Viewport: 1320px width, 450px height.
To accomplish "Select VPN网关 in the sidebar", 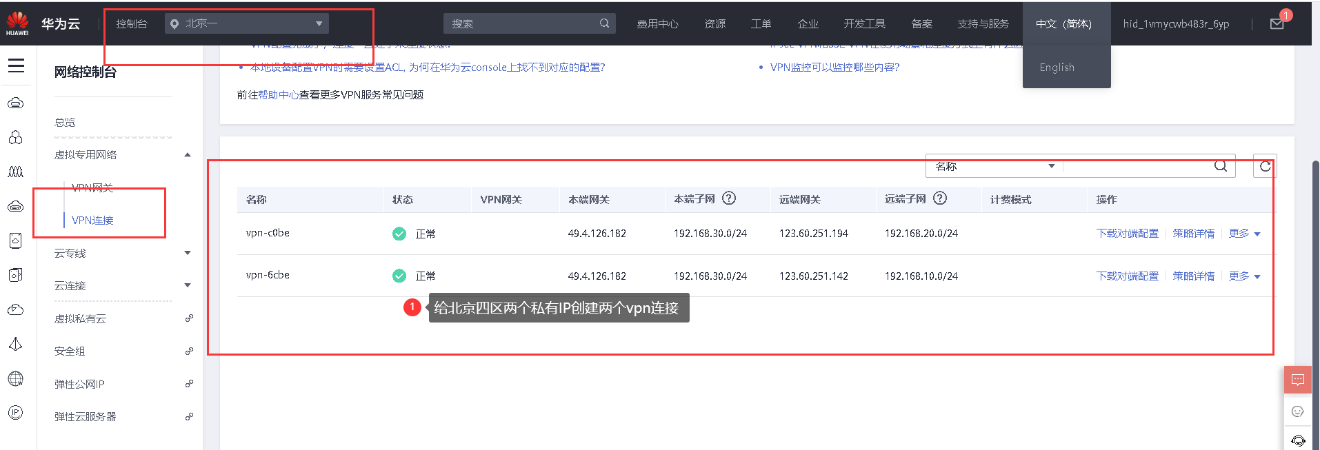I will click(x=92, y=187).
